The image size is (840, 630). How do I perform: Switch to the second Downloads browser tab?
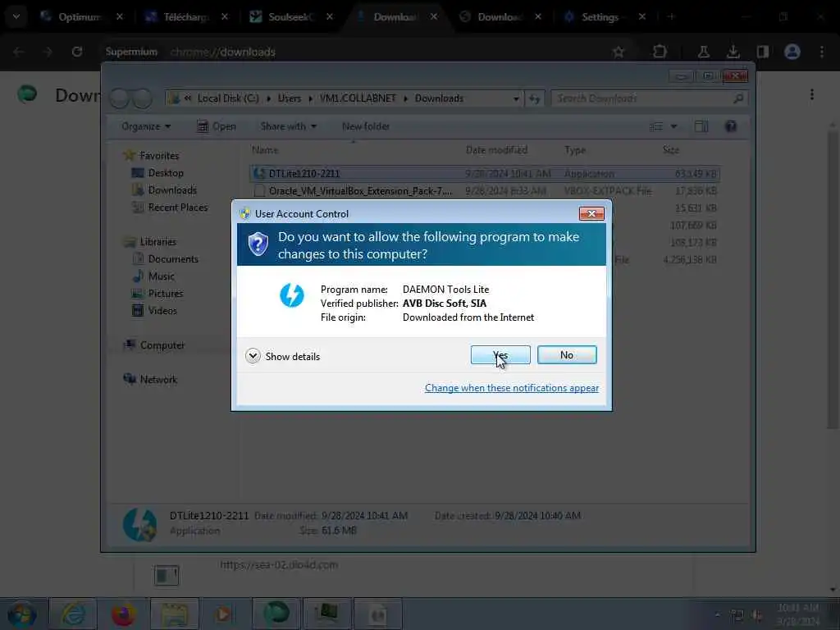(500, 17)
